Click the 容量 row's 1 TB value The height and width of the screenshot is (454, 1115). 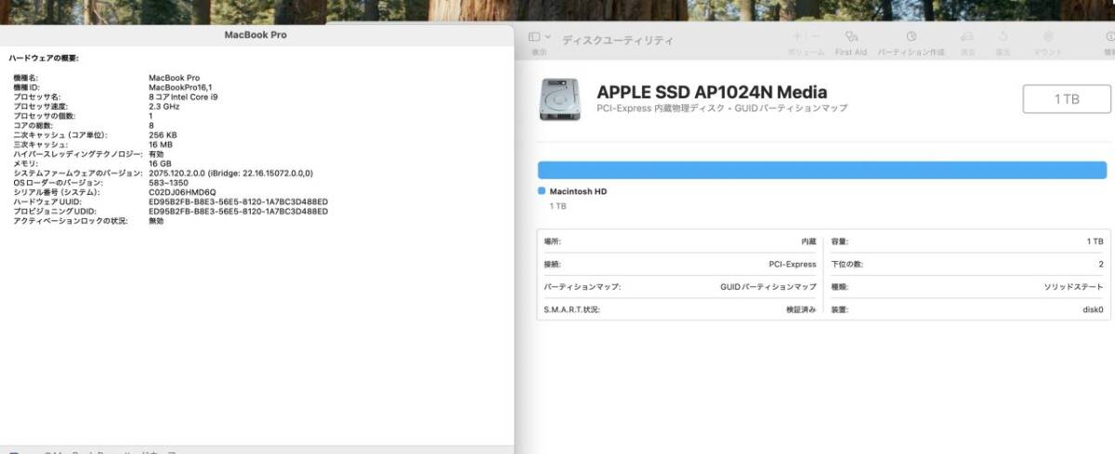[1095, 241]
